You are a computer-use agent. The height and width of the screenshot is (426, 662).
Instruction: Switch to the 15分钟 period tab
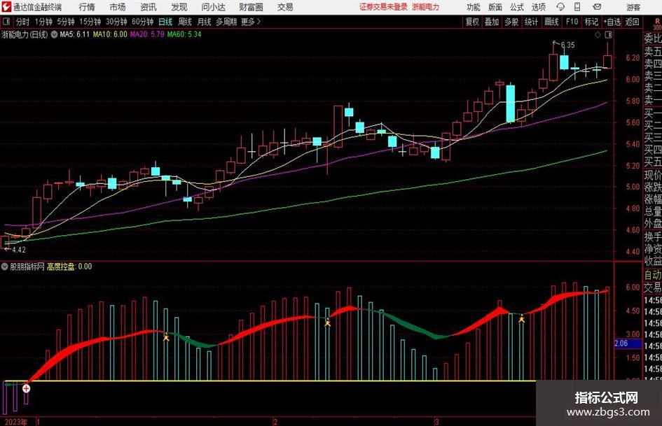[90, 22]
